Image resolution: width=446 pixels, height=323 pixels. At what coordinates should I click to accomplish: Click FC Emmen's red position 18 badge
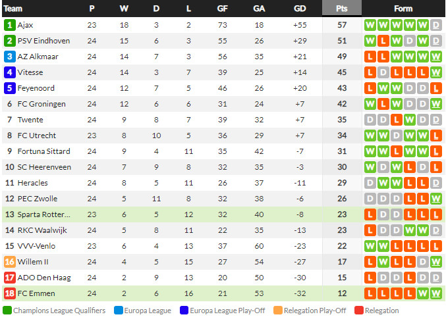pyautogui.click(x=9, y=293)
